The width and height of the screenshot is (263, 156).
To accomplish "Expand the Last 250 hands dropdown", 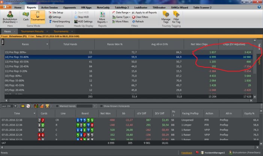I will (x=15, y=106).
